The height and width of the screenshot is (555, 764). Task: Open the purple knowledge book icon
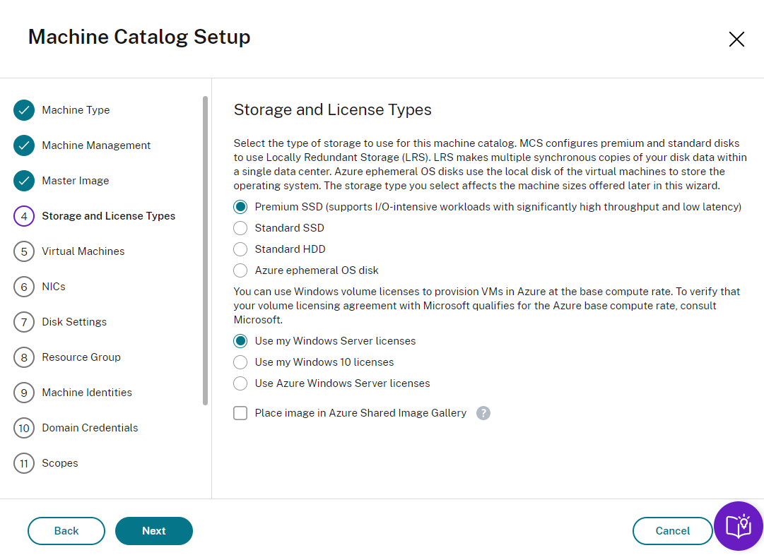(x=738, y=526)
